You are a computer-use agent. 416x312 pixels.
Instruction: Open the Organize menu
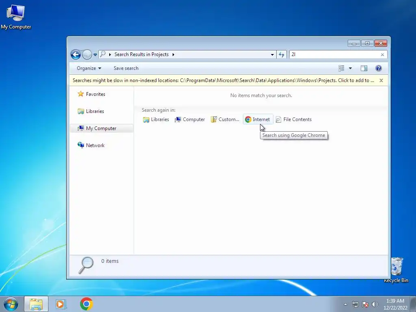tap(89, 68)
